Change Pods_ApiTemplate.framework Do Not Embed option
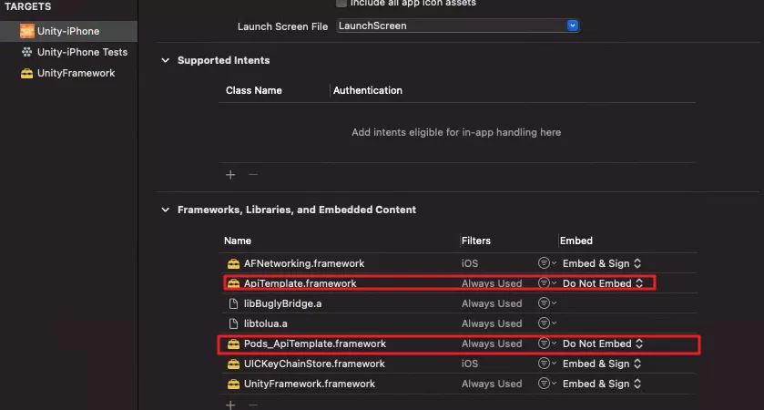This screenshot has height=410, width=764. pyautogui.click(x=603, y=343)
